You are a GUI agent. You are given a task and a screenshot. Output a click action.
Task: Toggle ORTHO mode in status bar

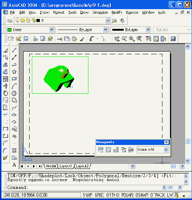pos(112,195)
